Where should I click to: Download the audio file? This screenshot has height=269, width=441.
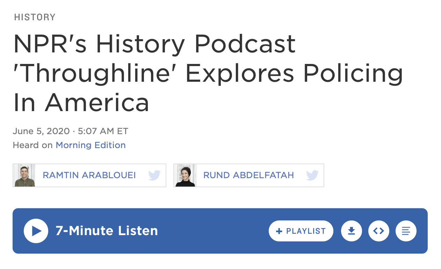[x=352, y=231]
